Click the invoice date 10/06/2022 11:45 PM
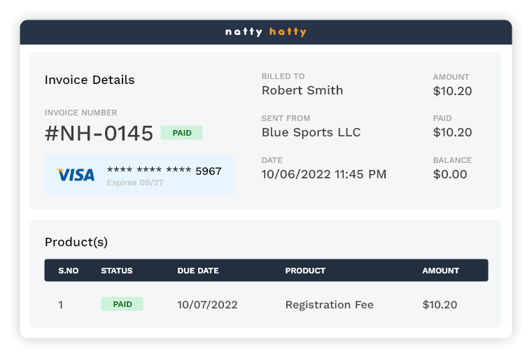The height and width of the screenshot is (358, 532). tap(323, 174)
